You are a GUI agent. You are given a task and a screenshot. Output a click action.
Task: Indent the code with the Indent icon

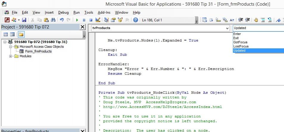(x=241, y=20)
